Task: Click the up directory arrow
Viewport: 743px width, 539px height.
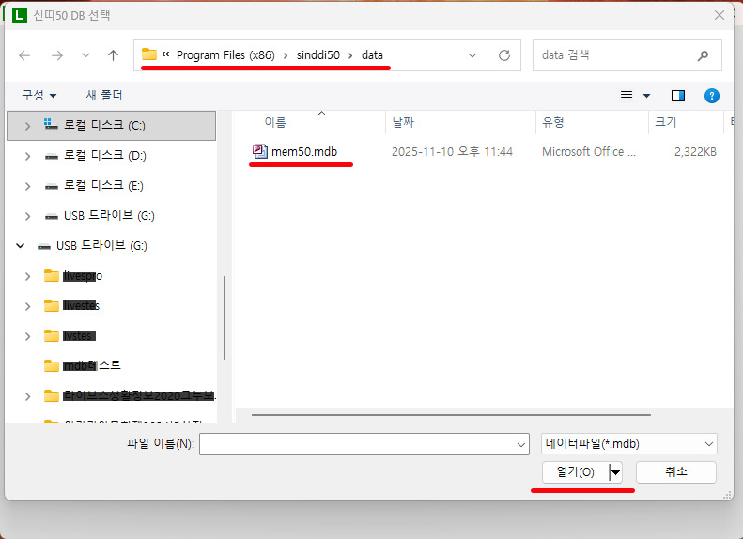Action: point(113,55)
